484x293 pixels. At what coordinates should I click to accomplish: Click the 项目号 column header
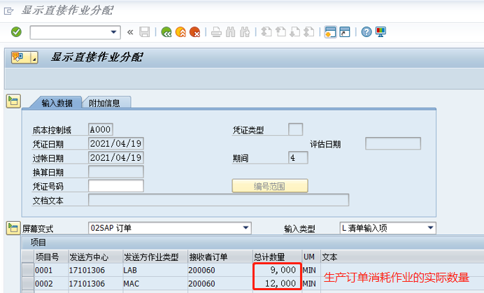pos(51,257)
